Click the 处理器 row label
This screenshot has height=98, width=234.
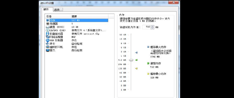54,24
